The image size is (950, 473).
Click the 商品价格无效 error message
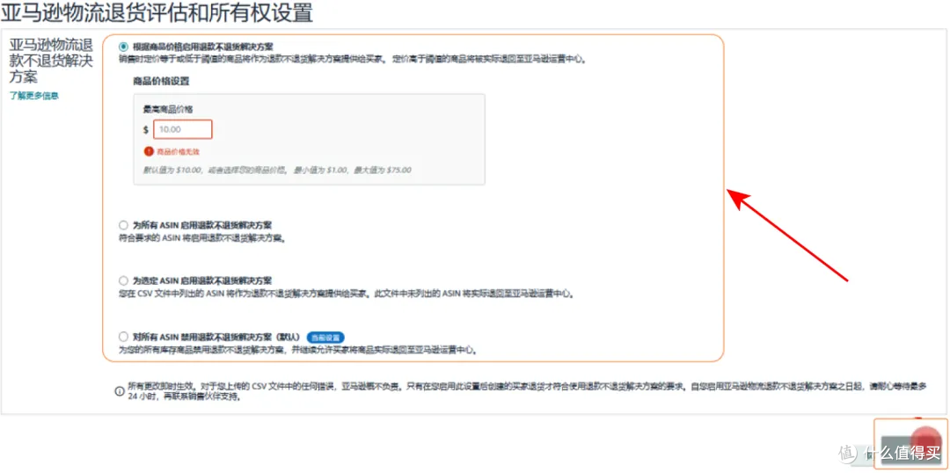coord(178,152)
